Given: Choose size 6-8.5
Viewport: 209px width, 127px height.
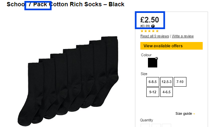Looking at the screenshot, I should tap(153, 82).
